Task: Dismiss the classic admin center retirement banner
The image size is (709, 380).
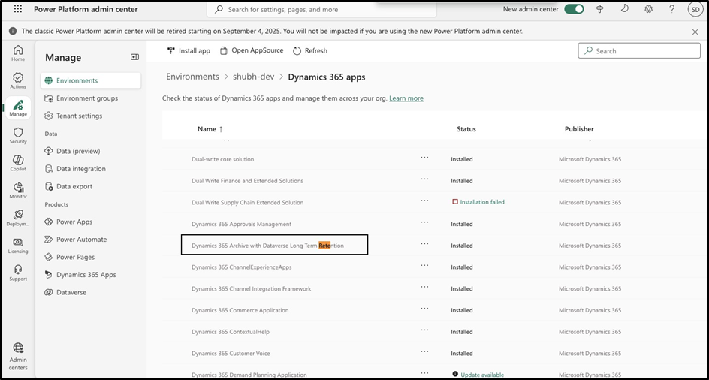Action: click(695, 32)
